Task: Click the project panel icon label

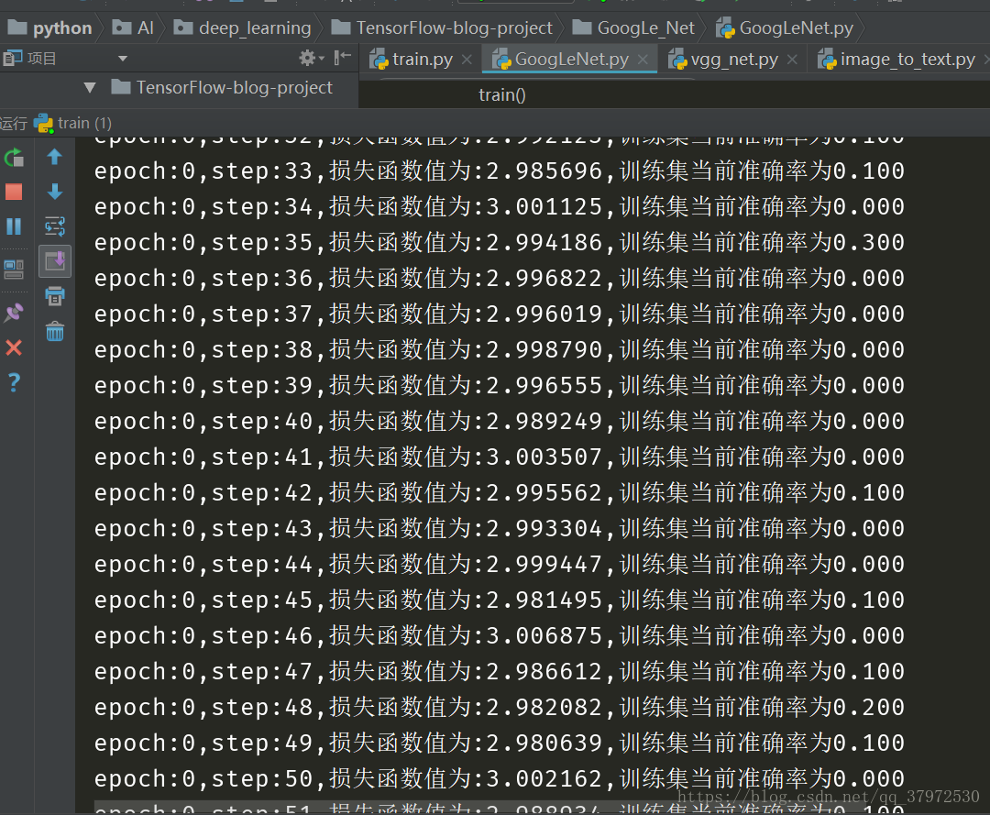Action: (29, 59)
